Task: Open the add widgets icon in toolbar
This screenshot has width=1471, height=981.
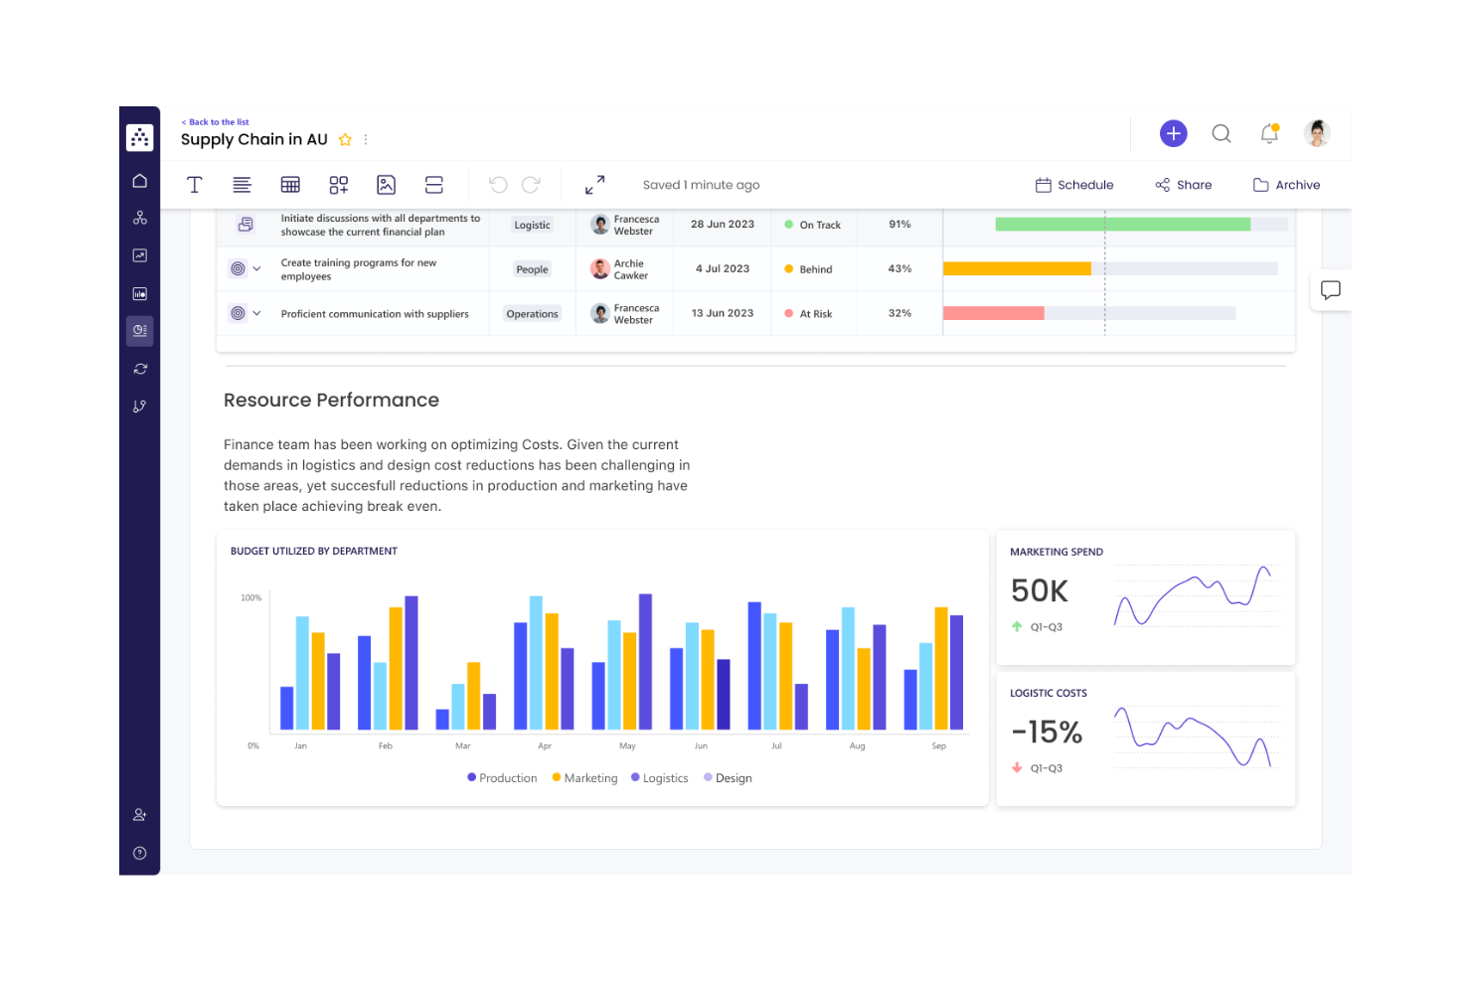Action: pos(338,184)
